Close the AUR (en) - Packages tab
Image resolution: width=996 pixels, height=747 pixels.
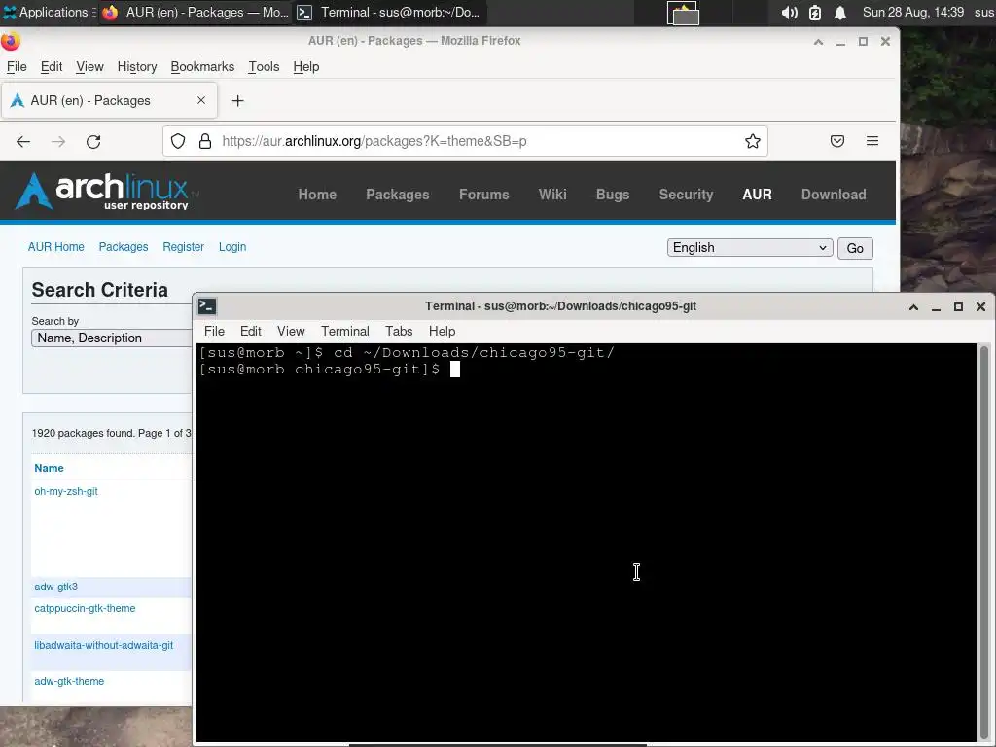pyautogui.click(x=201, y=100)
